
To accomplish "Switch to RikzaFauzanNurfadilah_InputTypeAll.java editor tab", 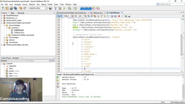I will click(x=73, y=13).
